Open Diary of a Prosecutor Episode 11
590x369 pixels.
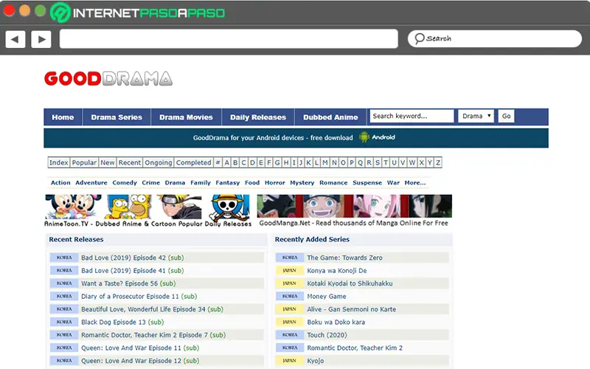click(139, 297)
